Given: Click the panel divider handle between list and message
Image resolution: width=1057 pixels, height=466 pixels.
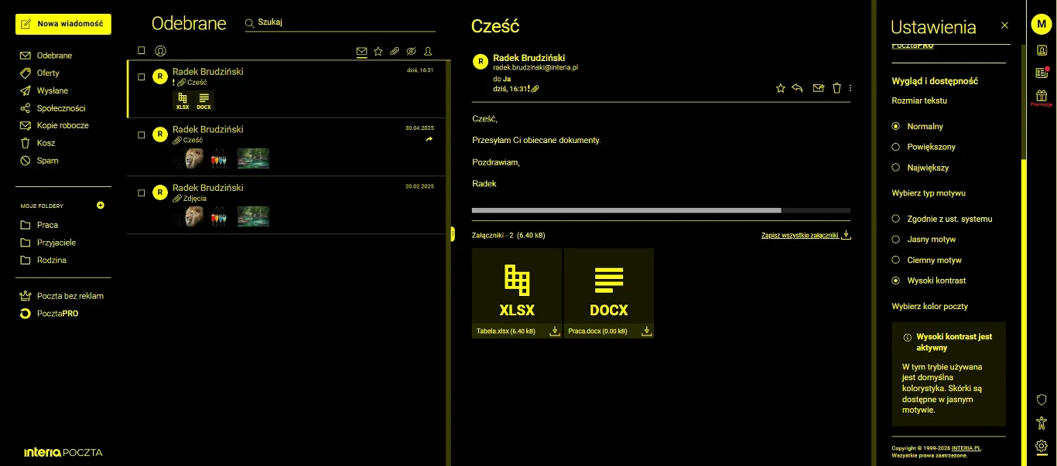Looking at the screenshot, I should [x=452, y=234].
